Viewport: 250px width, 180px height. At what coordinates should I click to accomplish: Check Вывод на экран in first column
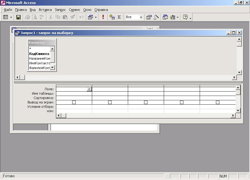[74, 102]
